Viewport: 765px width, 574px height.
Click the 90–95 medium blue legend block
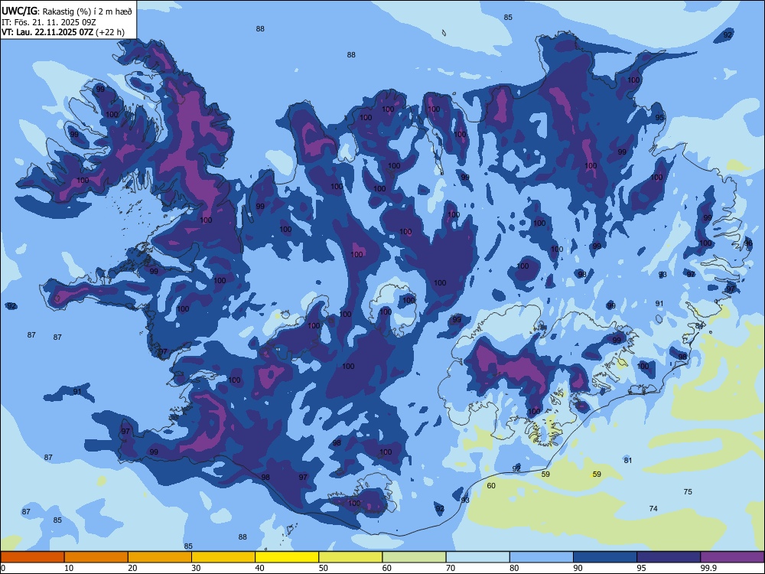coord(605,557)
